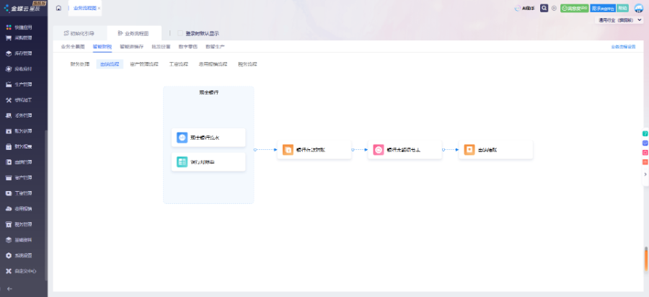Click the orange floating side icon
This screenshot has height=297, width=649.
pyautogui.click(x=645, y=162)
